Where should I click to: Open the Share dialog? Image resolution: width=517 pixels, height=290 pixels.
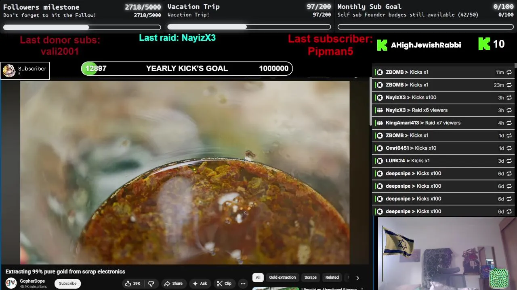(x=173, y=284)
